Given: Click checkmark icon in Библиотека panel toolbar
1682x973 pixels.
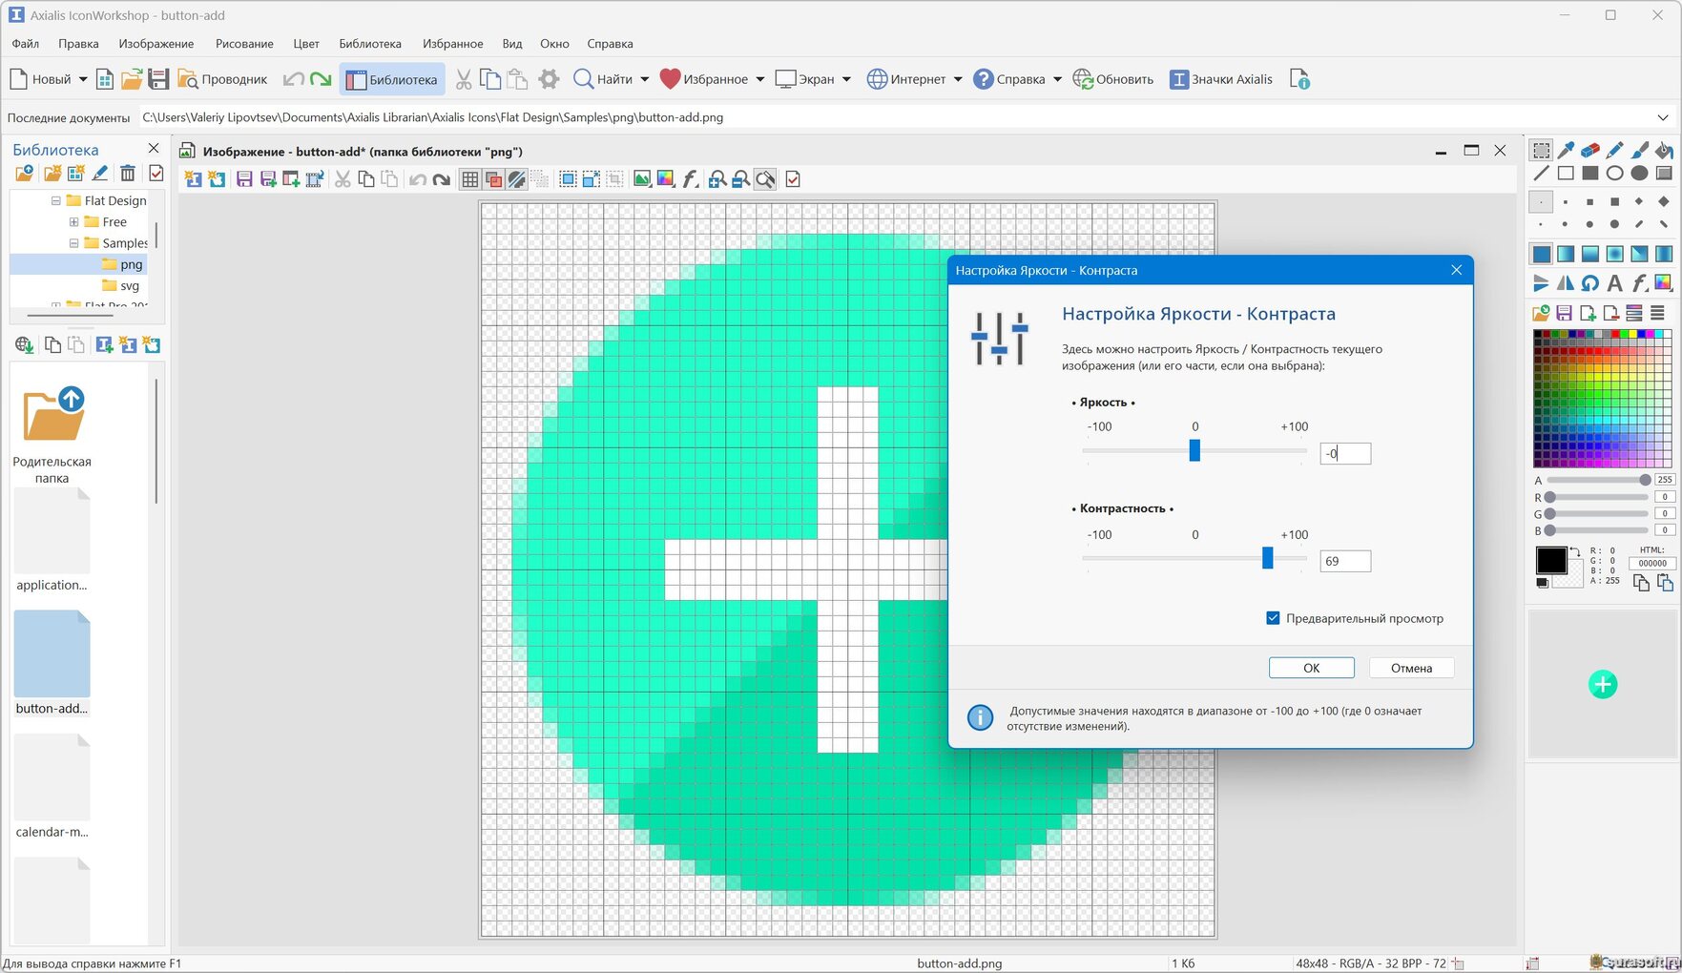Looking at the screenshot, I should (x=156, y=173).
